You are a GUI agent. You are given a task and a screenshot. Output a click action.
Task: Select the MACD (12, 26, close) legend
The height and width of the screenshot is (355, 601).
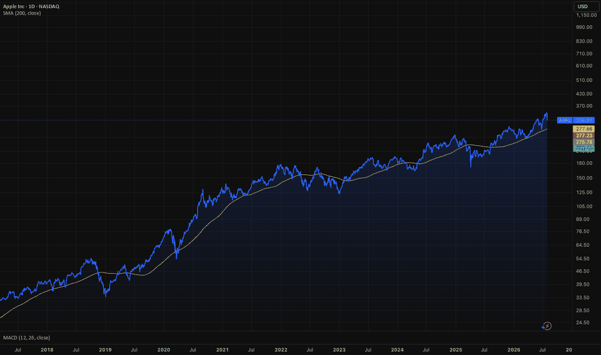click(26, 338)
